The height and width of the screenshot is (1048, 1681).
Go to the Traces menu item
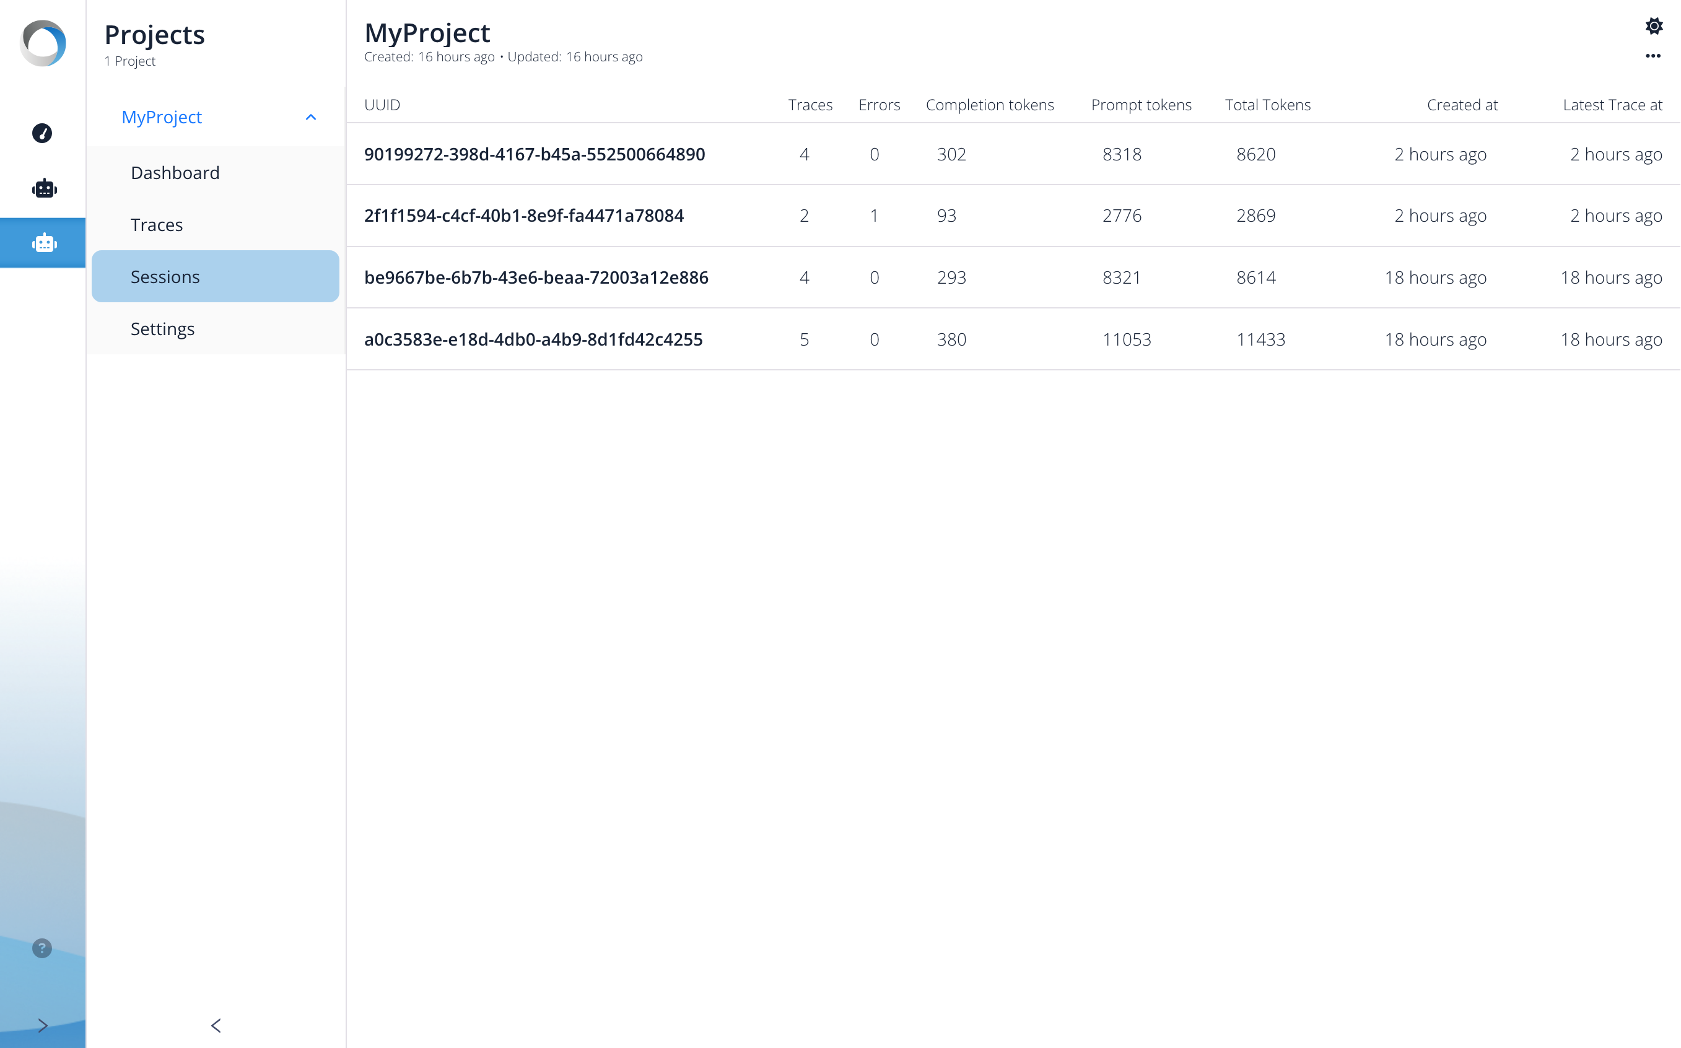(x=157, y=225)
